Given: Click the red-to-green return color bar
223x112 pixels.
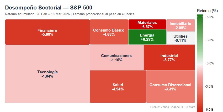Looking at the screenshot, I should click(200, 63).
